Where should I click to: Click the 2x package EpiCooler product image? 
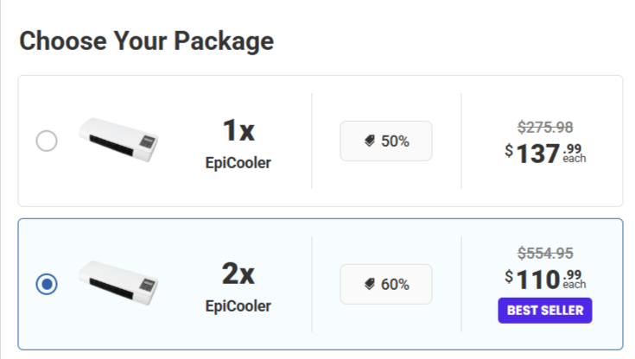click(x=119, y=284)
